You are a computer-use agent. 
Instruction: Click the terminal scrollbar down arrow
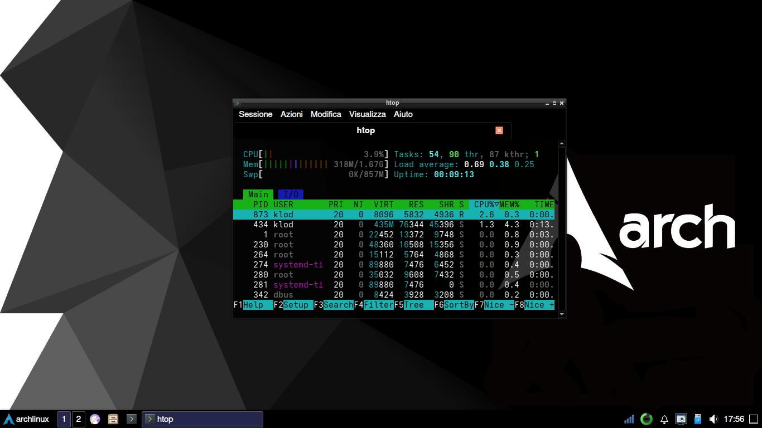pyautogui.click(x=562, y=314)
